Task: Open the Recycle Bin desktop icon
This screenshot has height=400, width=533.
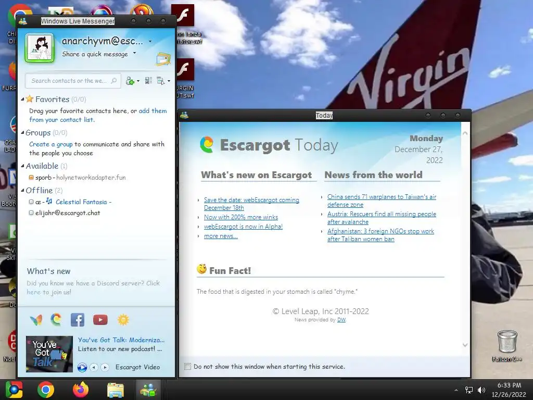Action: [507, 346]
